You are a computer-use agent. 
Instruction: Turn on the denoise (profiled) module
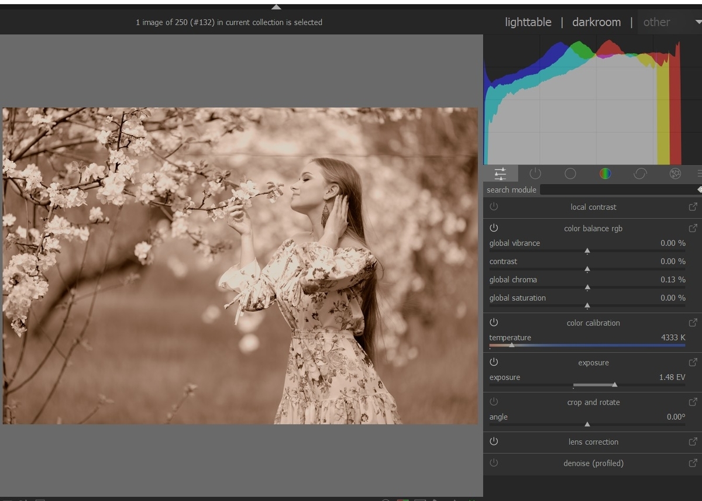(x=494, y=463)
